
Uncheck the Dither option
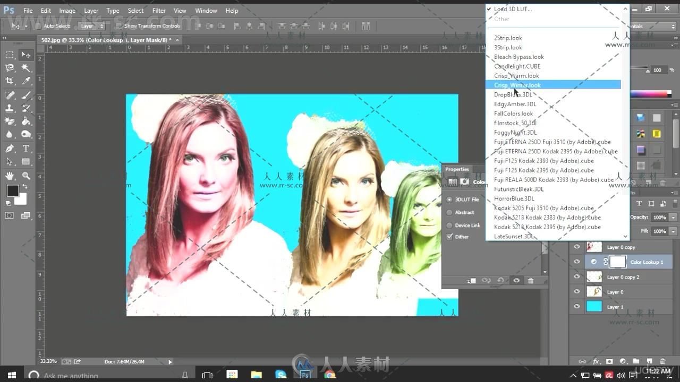(x=450, y=237)
